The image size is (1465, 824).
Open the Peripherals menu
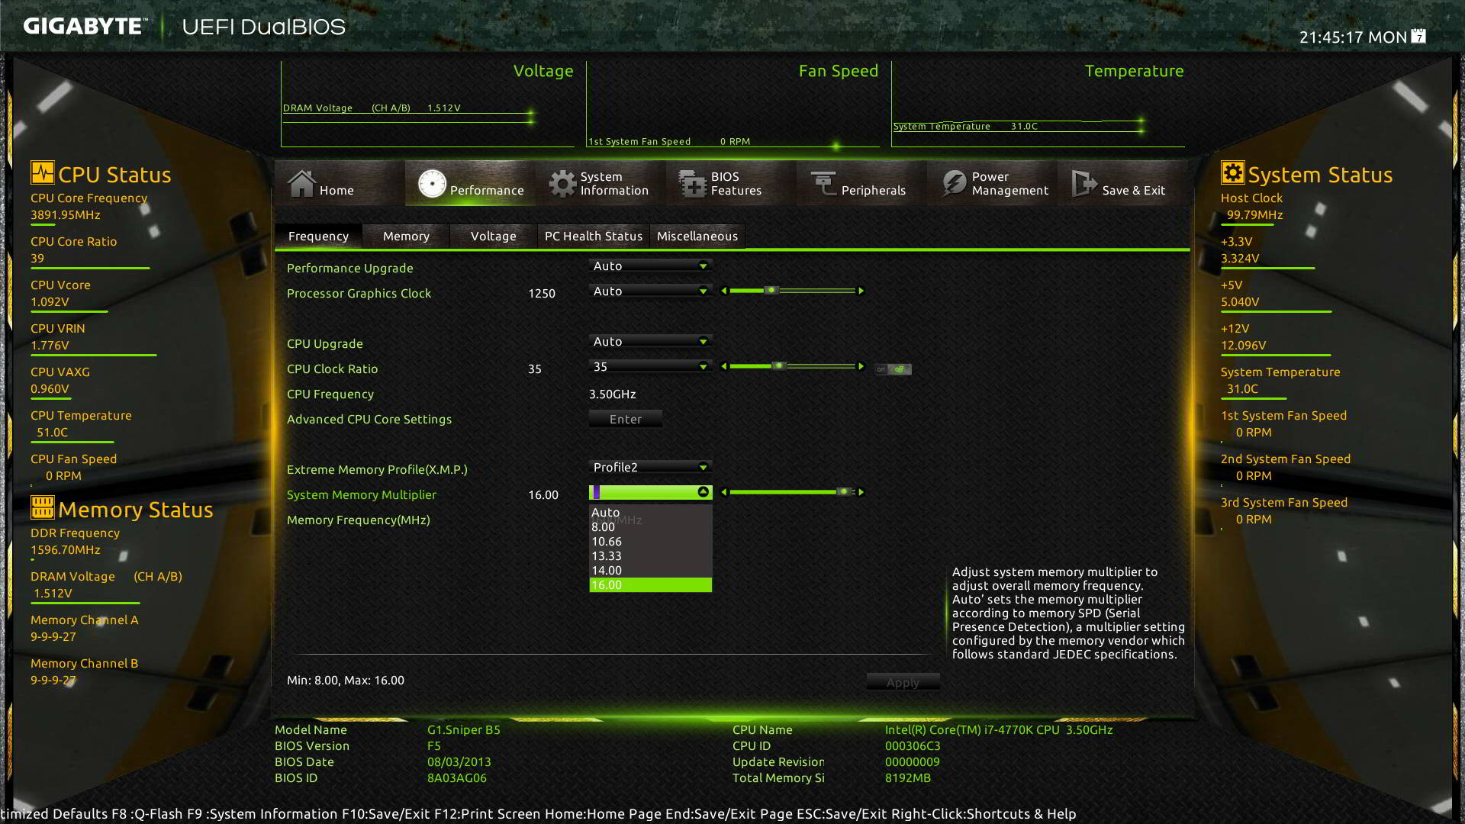pos(861,183)
